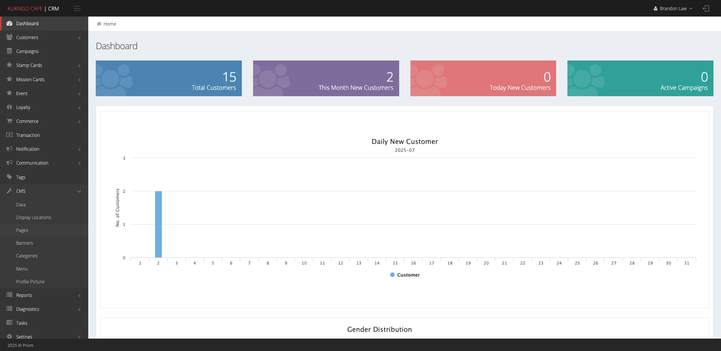
Task: Click the Home breadcrumb link
Action: 110,24
